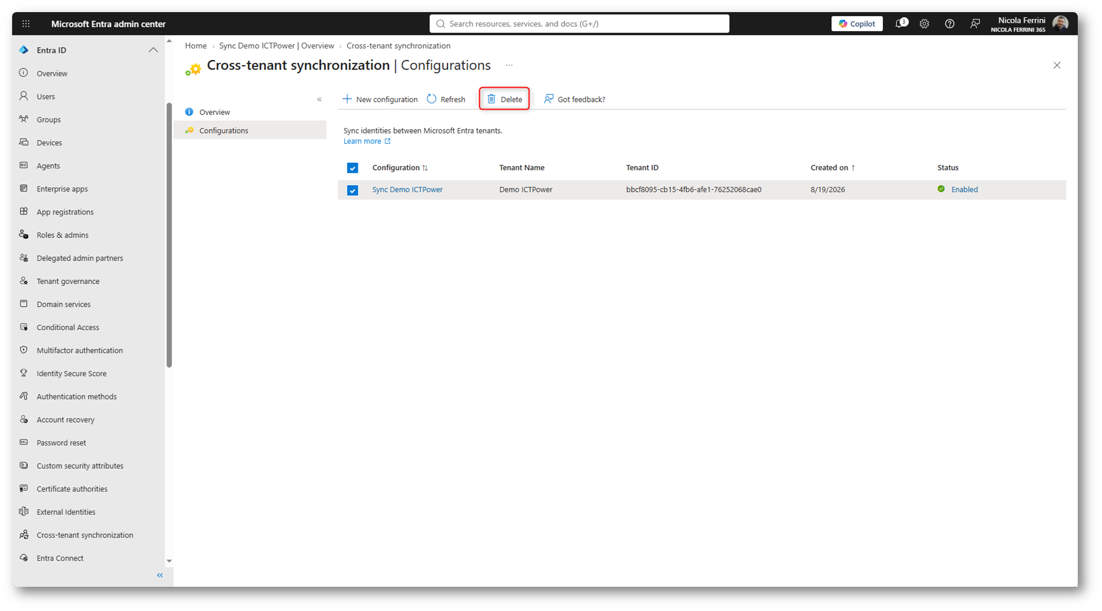Click the Enterprise apps icon
Viewport: 1102px width, 611px height.
click(24, 188)
